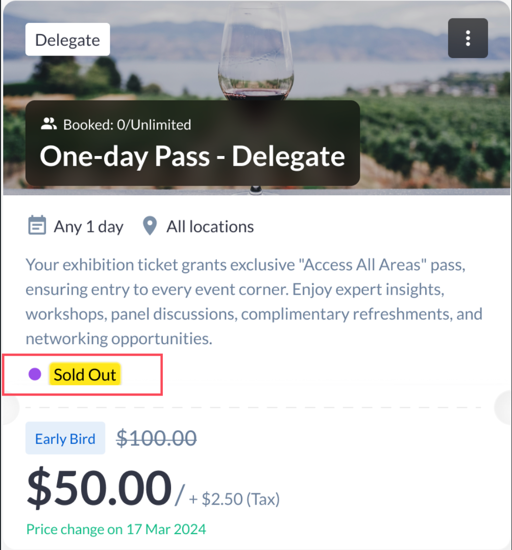Click the Booked: 0/Unlimited text

pos(127,124)
